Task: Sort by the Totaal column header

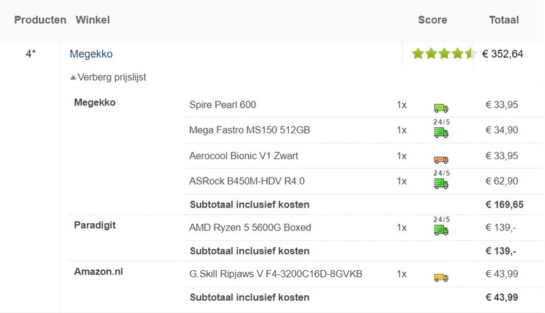Action: point(503,20)
